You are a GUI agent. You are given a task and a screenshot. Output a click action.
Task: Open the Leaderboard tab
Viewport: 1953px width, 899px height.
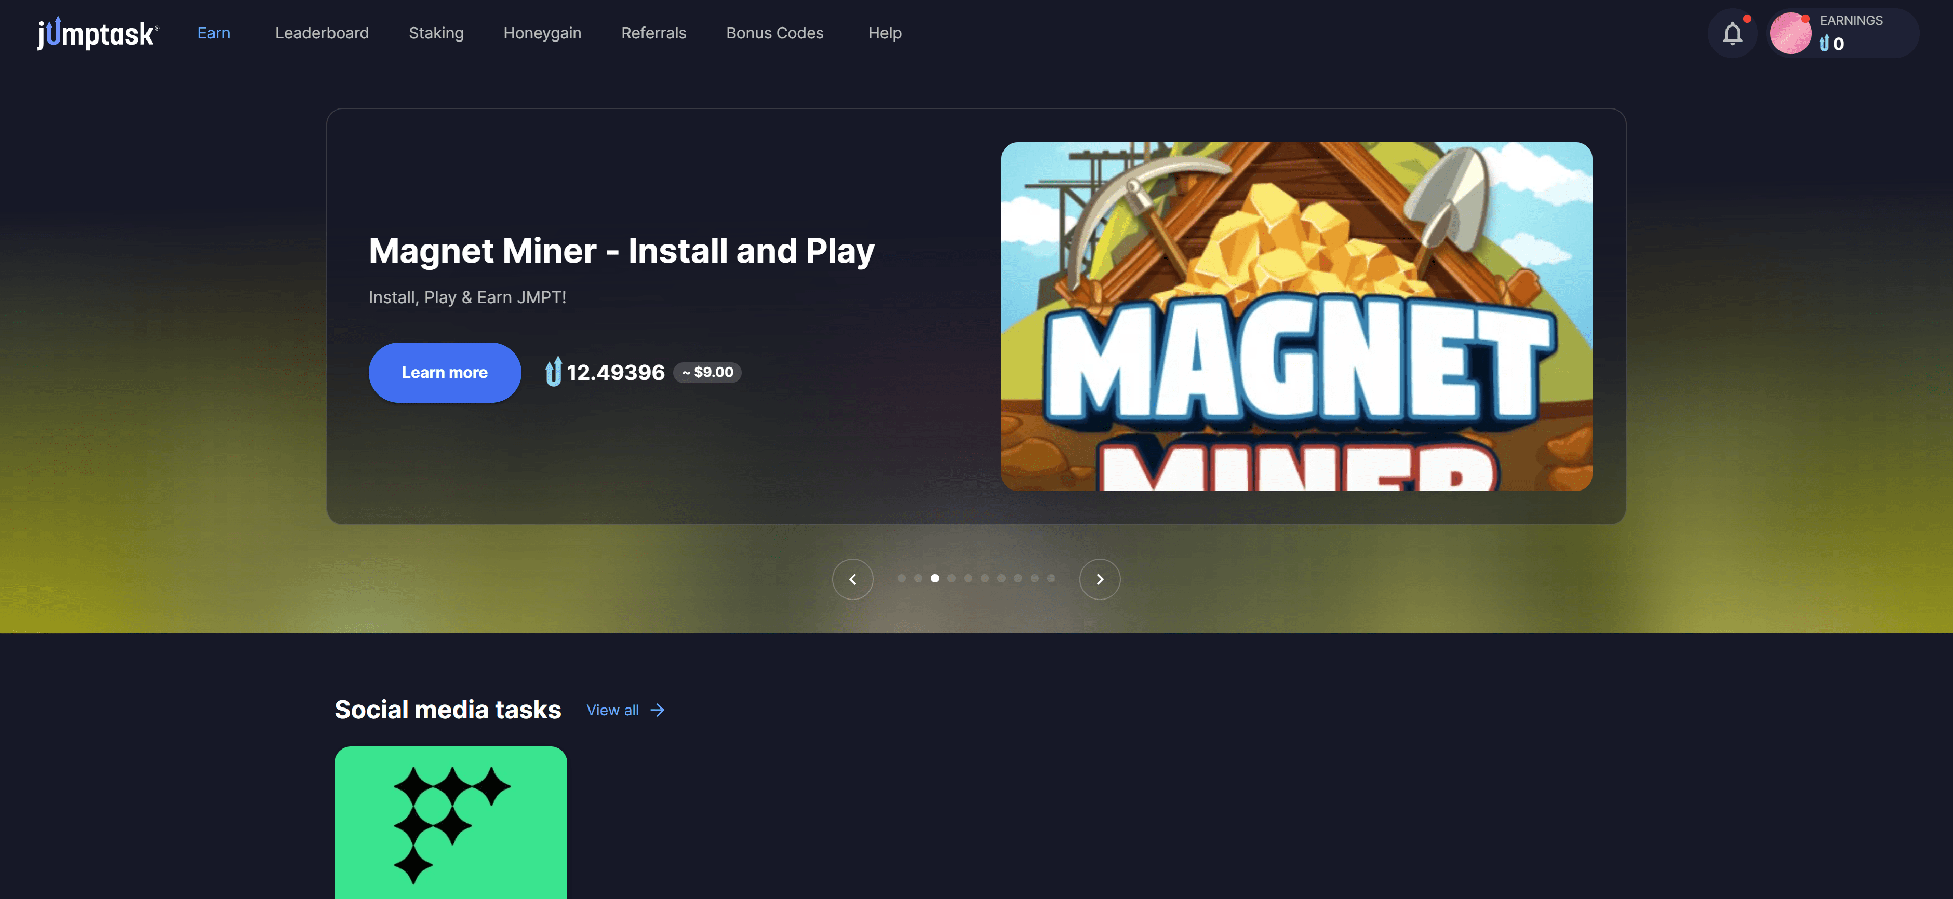coord(322,33)
